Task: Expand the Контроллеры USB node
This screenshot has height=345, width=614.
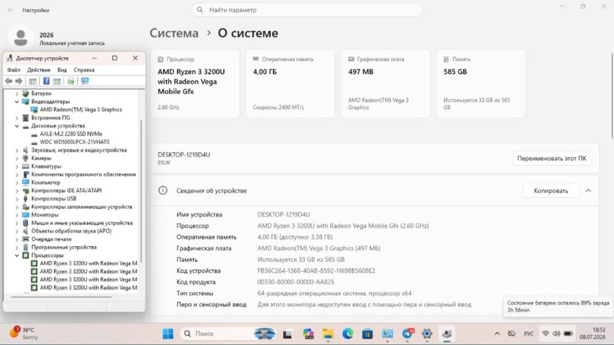Action: coord(17,198)
